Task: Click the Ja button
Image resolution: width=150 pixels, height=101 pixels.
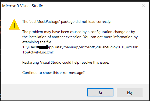Action: 100,92
